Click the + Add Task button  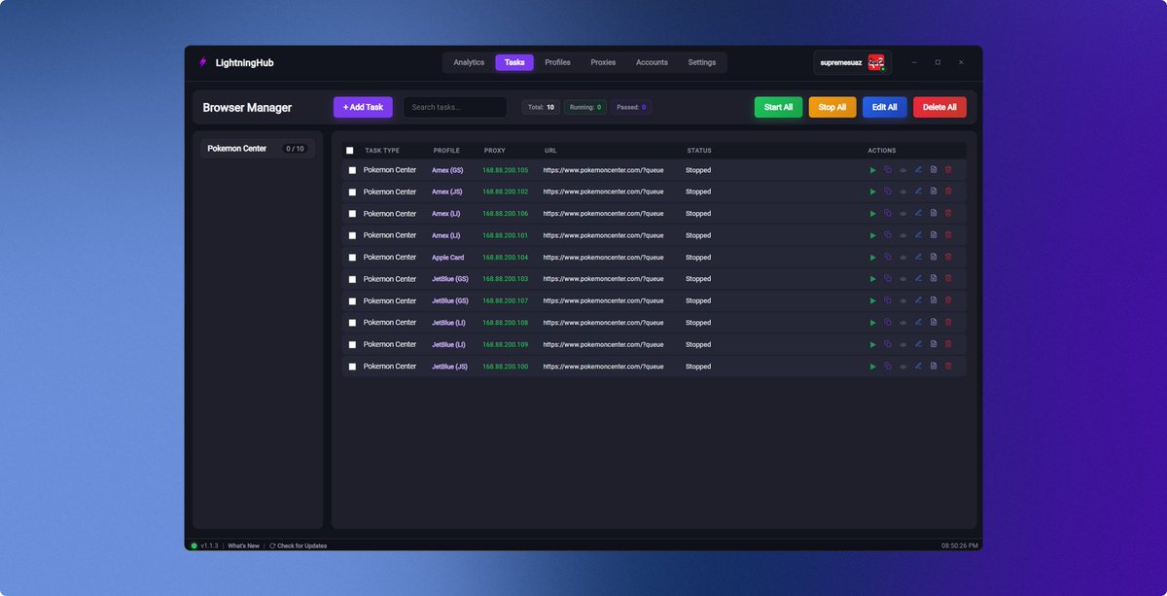[x=363, y=107]
